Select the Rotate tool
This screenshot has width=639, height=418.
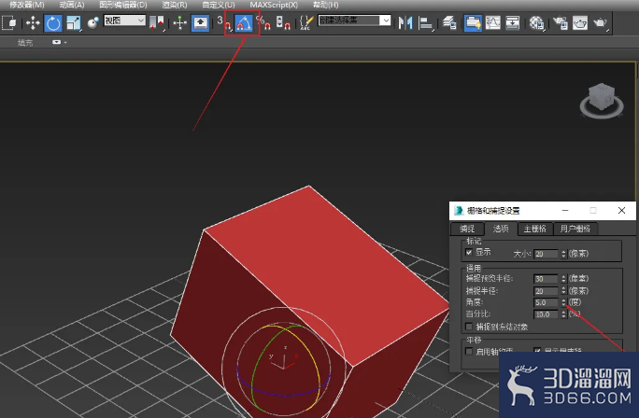(x=53, y=22)
